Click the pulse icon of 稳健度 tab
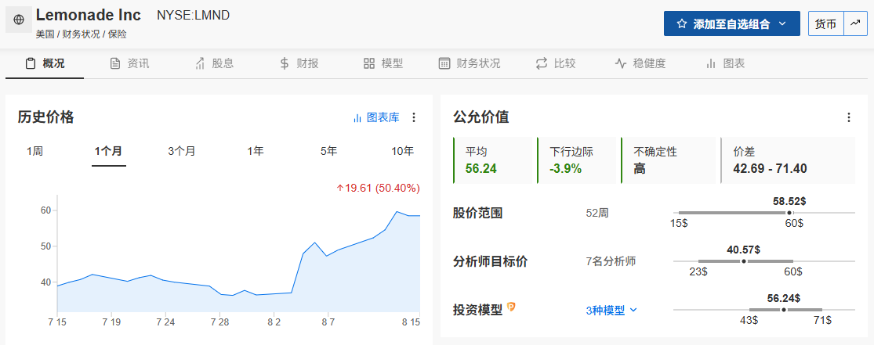The width and height of the screenshot is (874, 345). tap(621, 63)
